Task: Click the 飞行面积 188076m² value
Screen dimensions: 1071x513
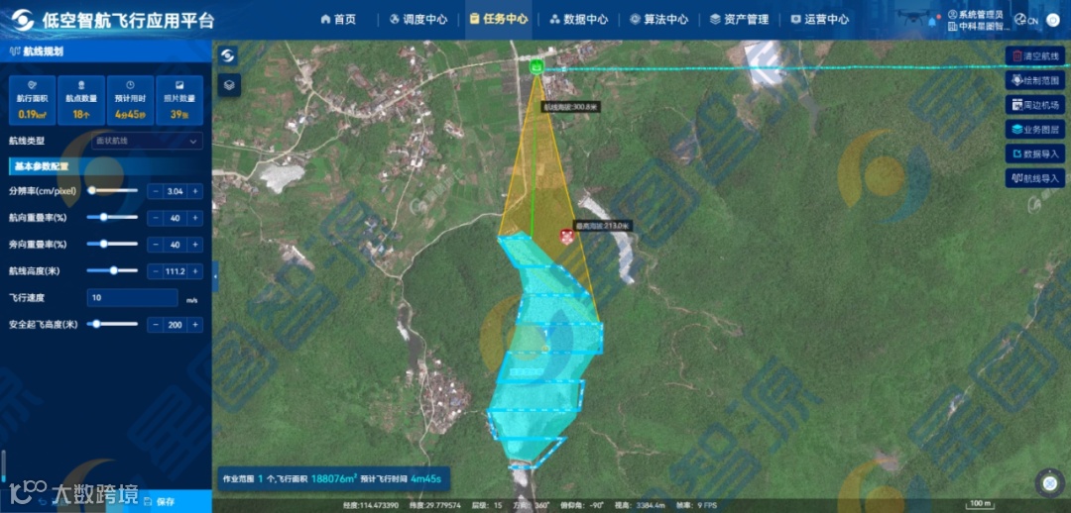Action: (x=334, y=479)
